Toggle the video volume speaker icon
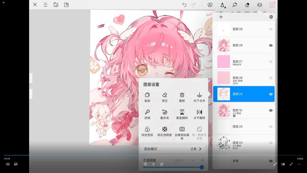 (8, 164)
